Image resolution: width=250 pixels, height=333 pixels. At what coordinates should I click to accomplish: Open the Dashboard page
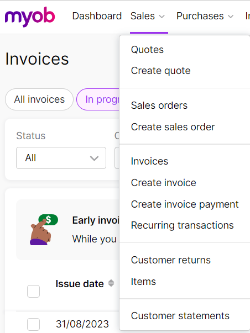pos(97,16)
